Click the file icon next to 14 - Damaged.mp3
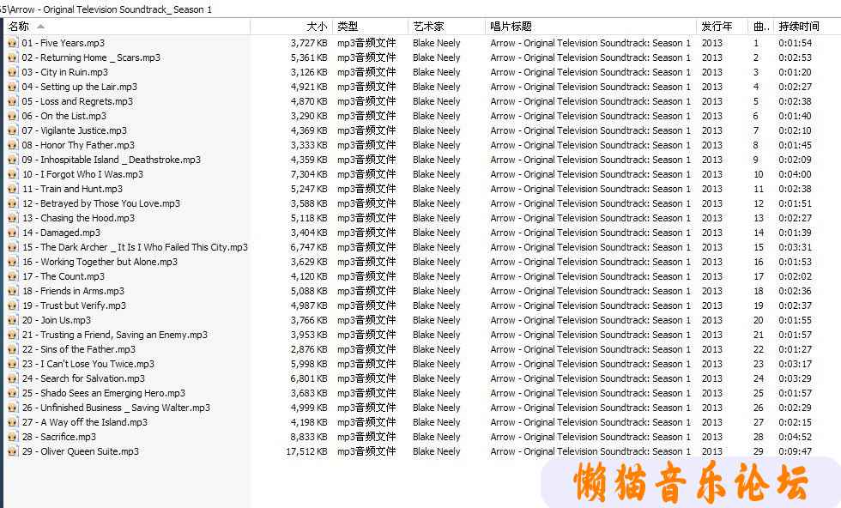Image resolution: width=841 pixels, height=508 pixels. pos(12,233)
